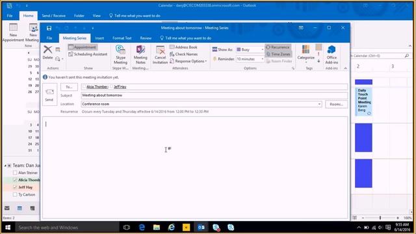Open the Address Book
Image resolution: width=416 pixels, height=234 pixels.
[x=183, y=47]
